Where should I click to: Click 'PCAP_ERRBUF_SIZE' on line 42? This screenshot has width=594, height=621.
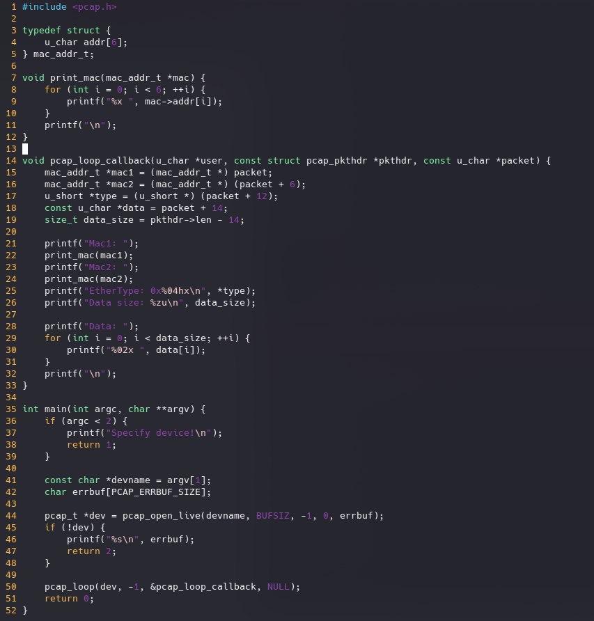coord(156,492)
